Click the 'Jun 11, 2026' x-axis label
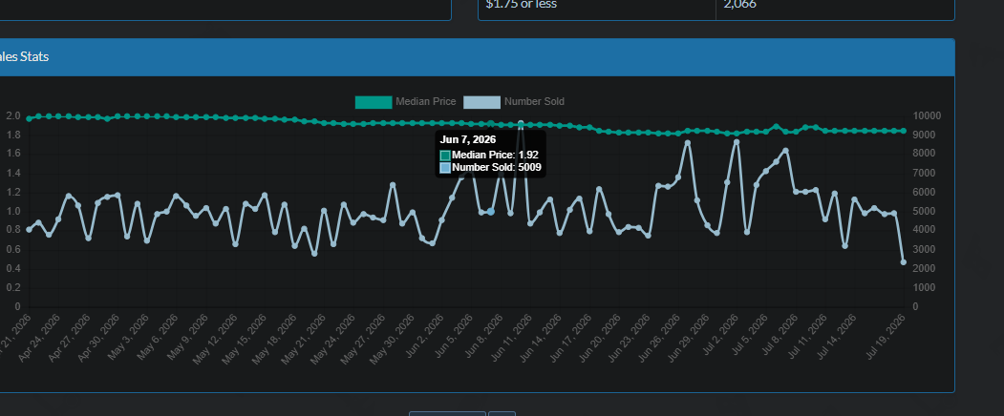The image size is (1004, 416). pyautogui.click(x=510, y=338)
